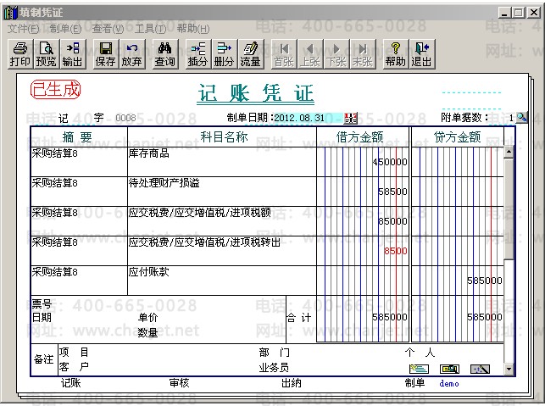Select 库存商品 account cell
This screenshot has height=406, width=545.
point(222,162)
